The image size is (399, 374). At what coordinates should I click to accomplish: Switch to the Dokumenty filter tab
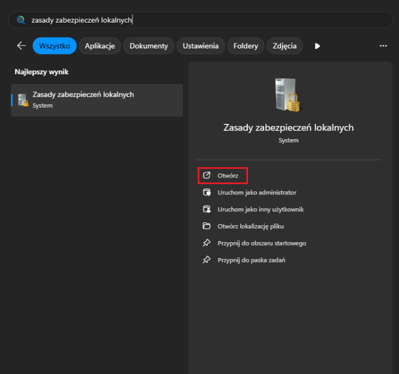tap(149, 46)
